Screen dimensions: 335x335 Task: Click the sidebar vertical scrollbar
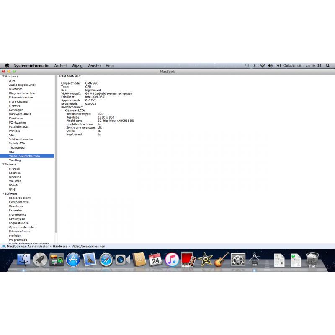click(x=56, y=154)
